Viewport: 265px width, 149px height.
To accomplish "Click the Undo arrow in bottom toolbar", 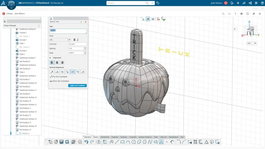I will click(86, 142).
